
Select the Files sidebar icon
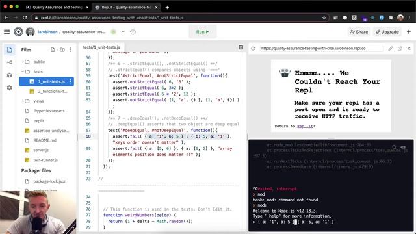tap(10, 49)
